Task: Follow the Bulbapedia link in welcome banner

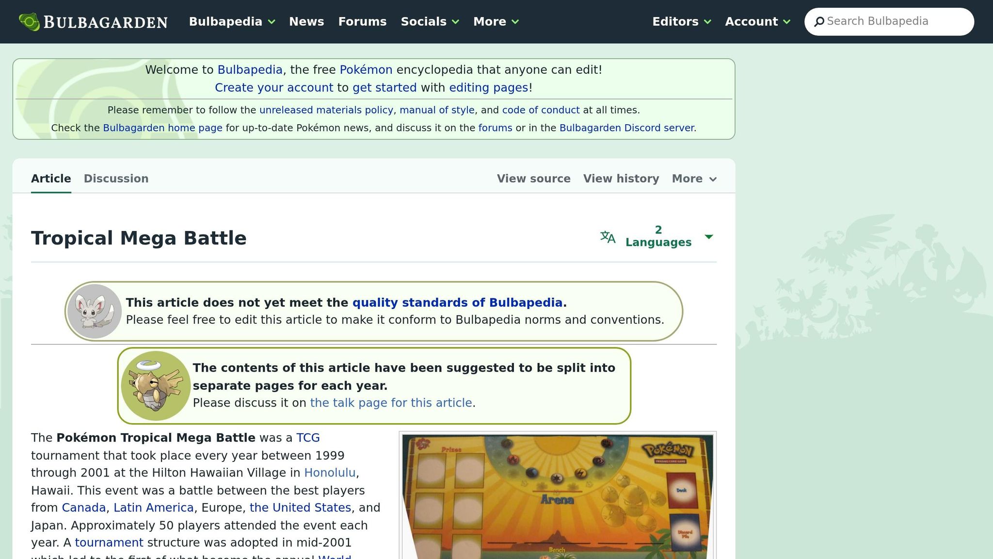Action: (250, 70)
